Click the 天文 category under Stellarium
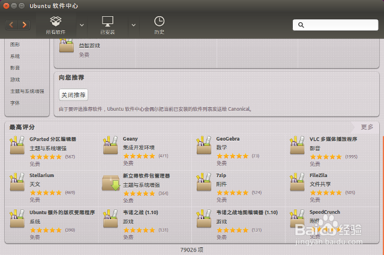This screenshot has width=384, height=255. coord(35,184)
